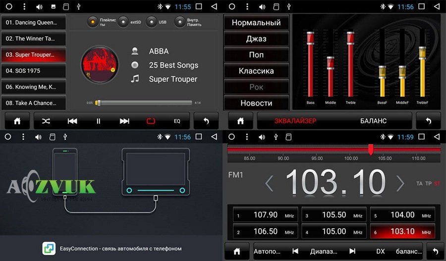Image resolution: width=446 pixels, height=261 pixels.
Task: Toggle TA traffic announcement indicator
Action: click(x=419, y=184)
